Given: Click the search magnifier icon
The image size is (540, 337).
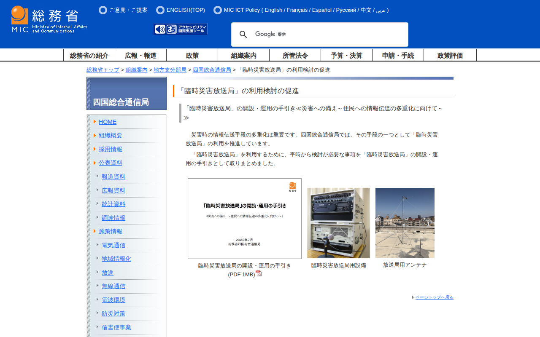Looking at the screenshot, I should point(243,35).
